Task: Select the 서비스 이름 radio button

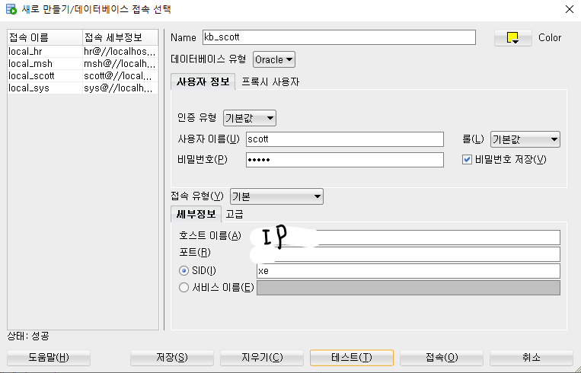Action: coord(184,288)
